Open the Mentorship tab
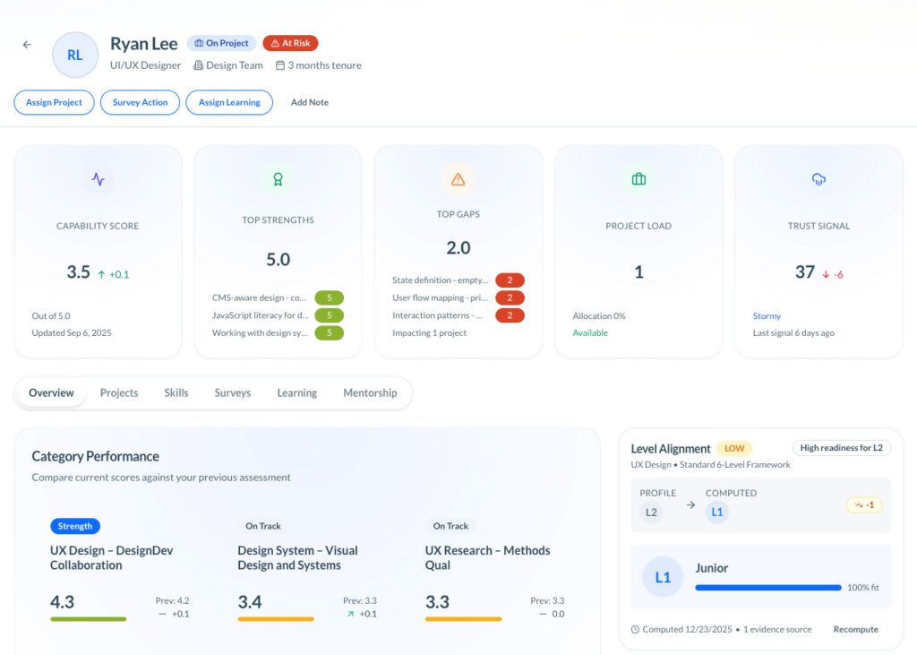 click(x=370, y=392)
